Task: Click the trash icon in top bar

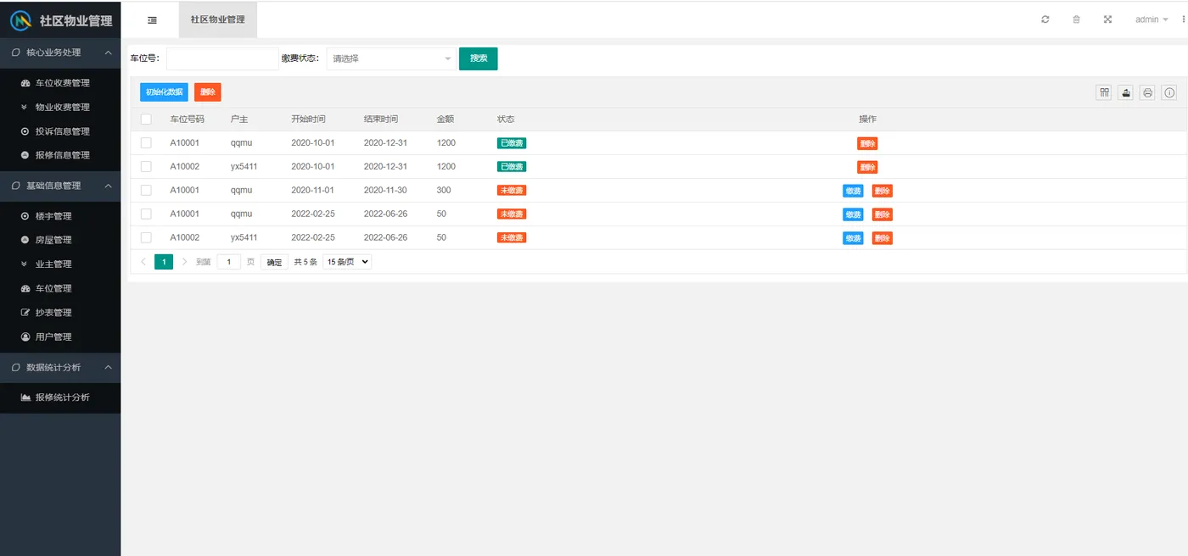Action: tap(1076, 19)
